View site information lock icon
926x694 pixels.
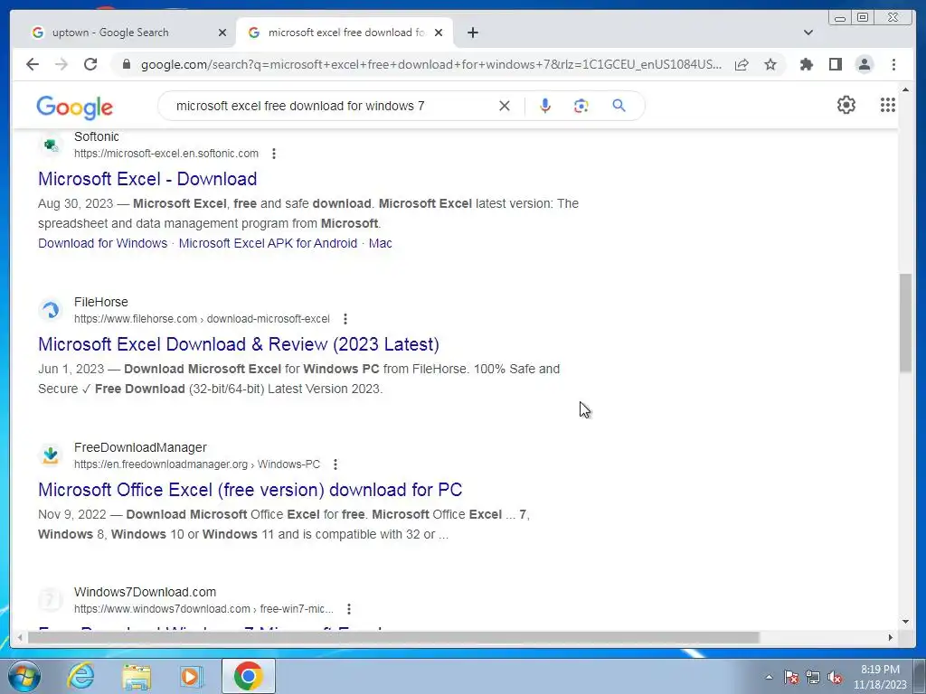[x=127, y=64]
